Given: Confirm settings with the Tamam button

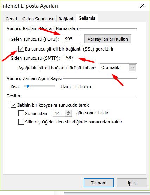Looking at the screenshot, I should [99, 183].
